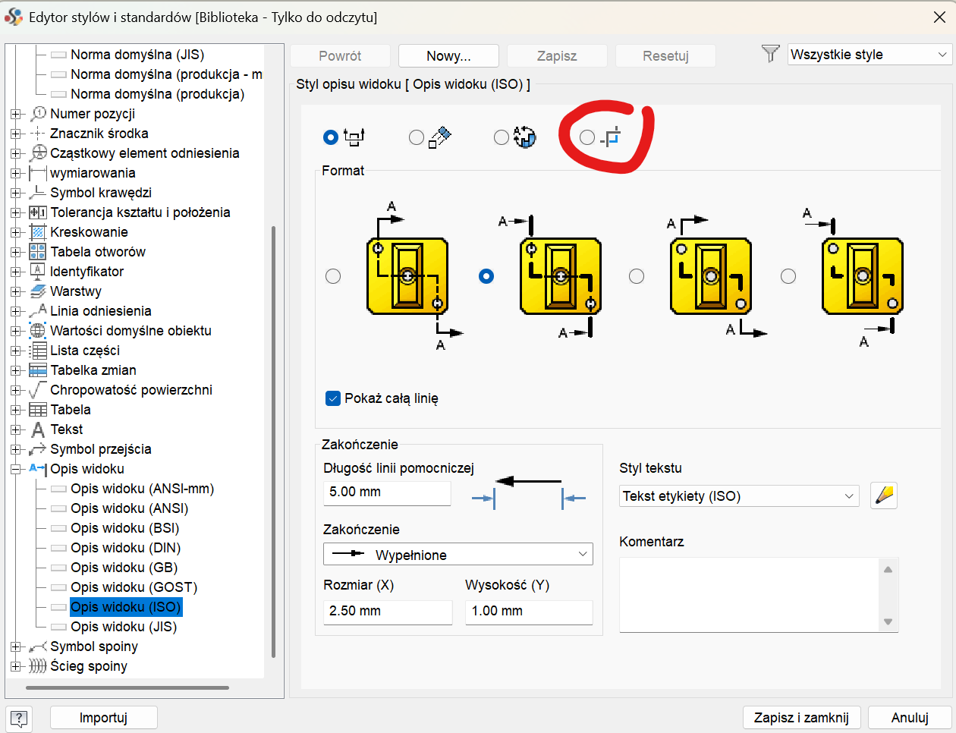Viewport: 956px width, 733px height.
Task: Expand the Kreskowanie tree node
Action: point(16,232)
